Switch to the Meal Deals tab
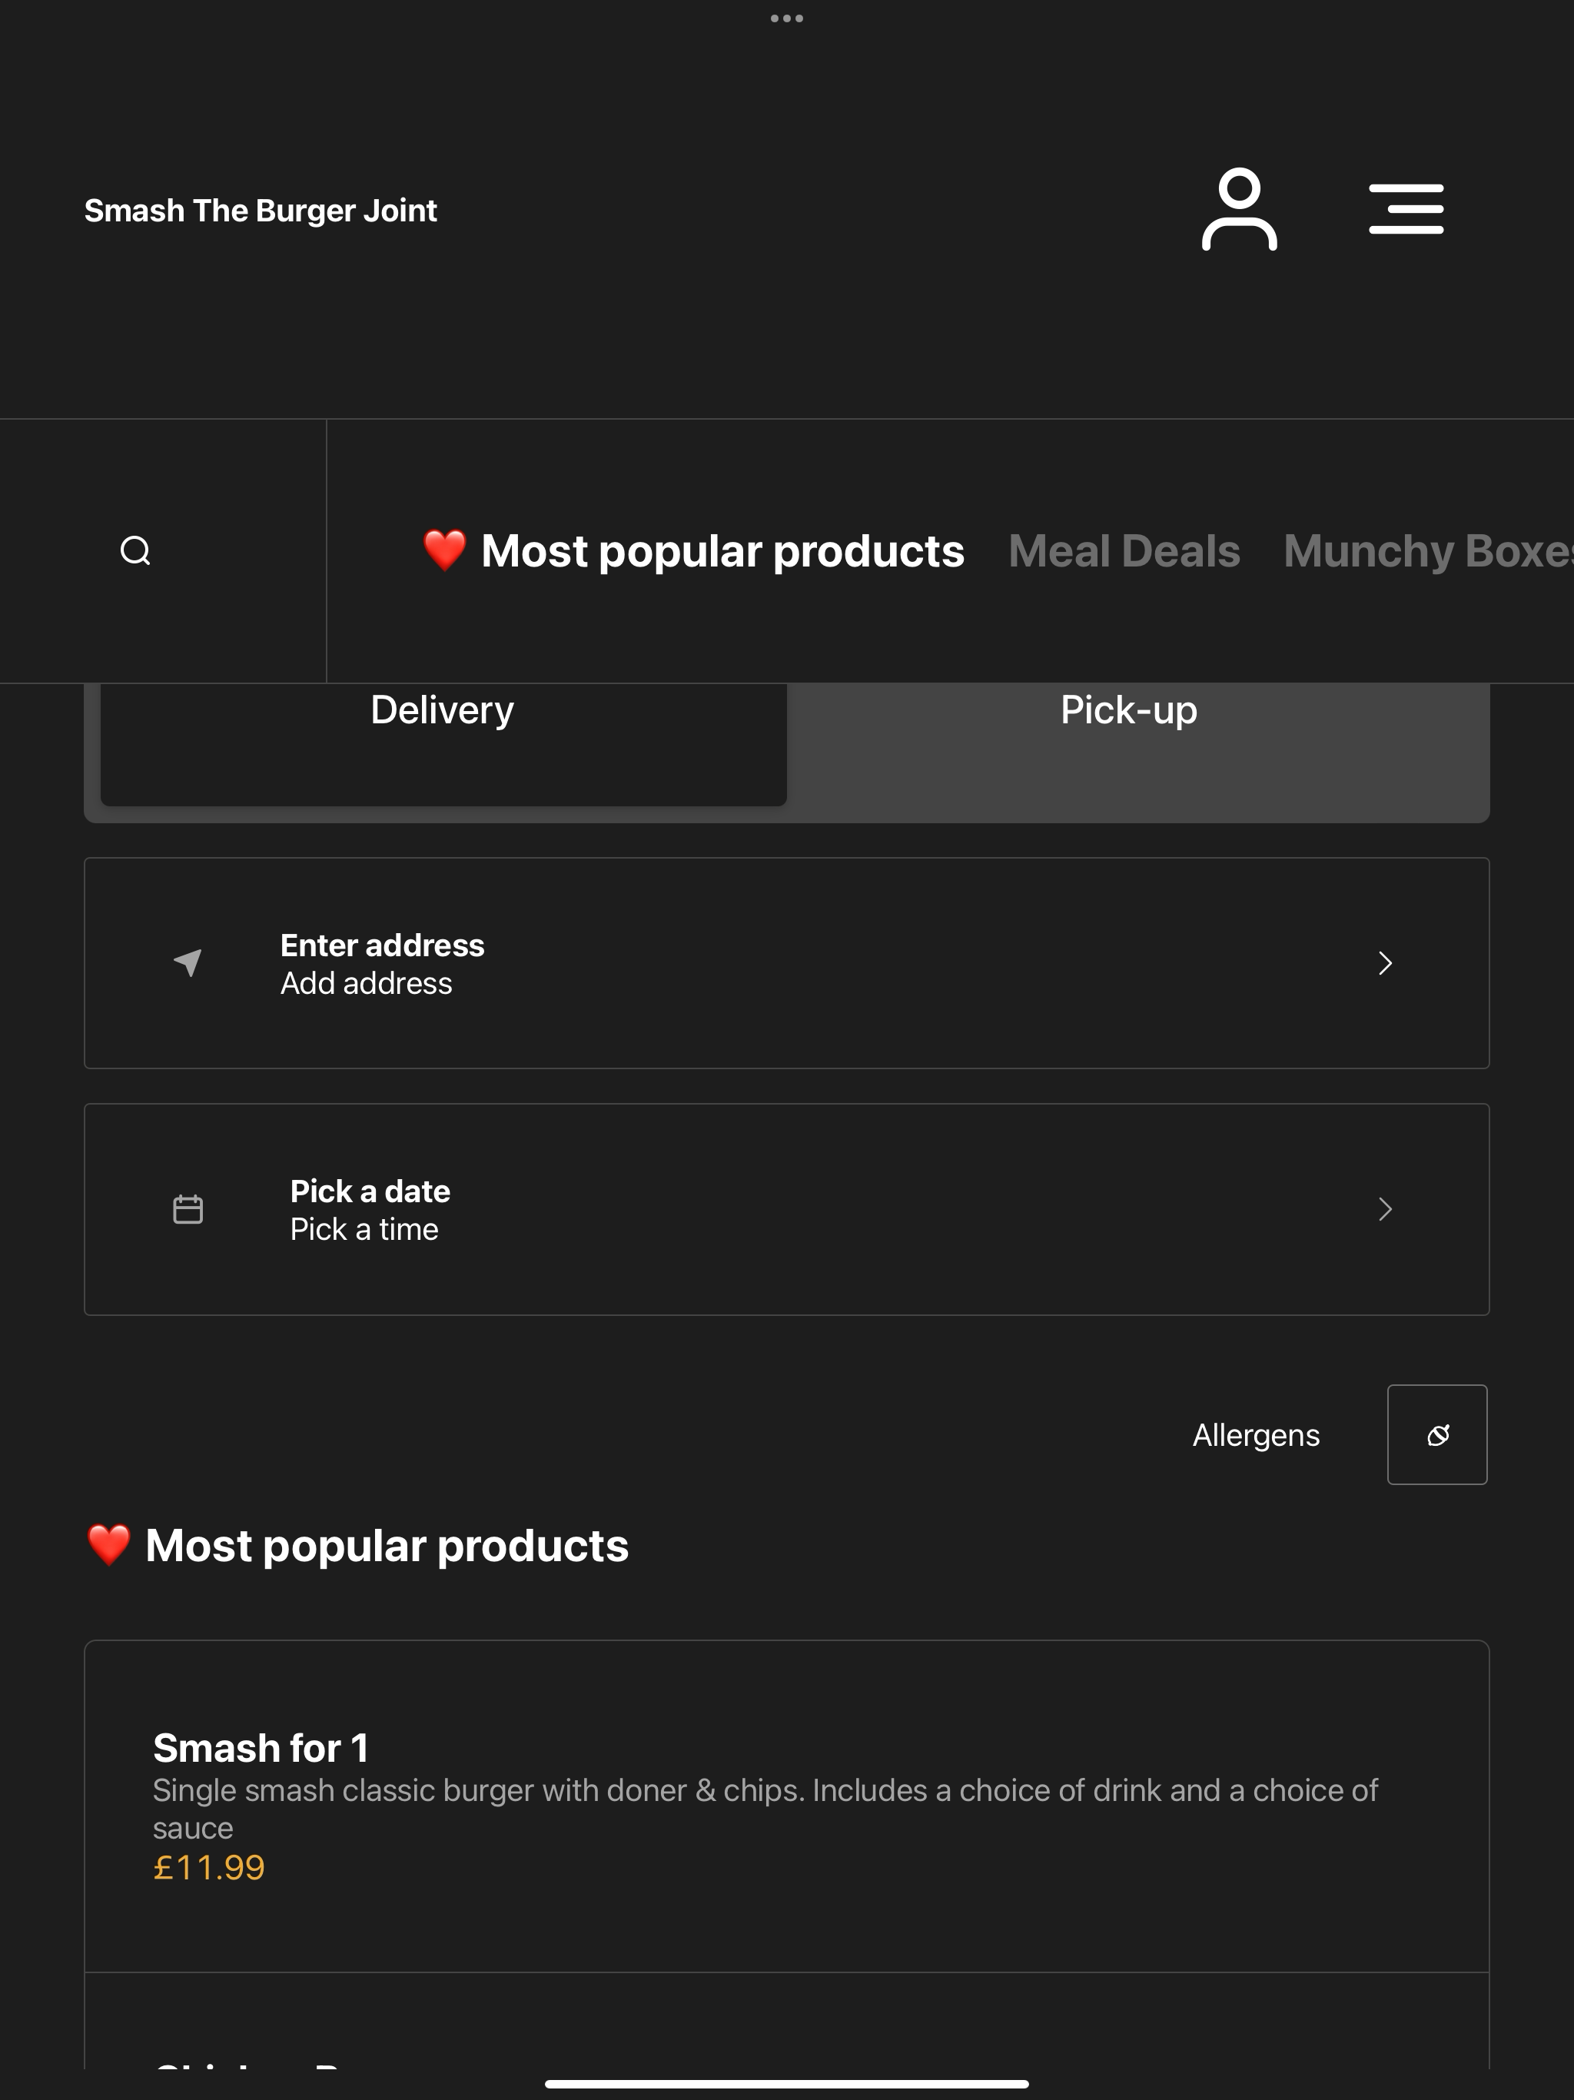Image resolution: width=1574 pixels, height=2100 pixels. 1124,550
